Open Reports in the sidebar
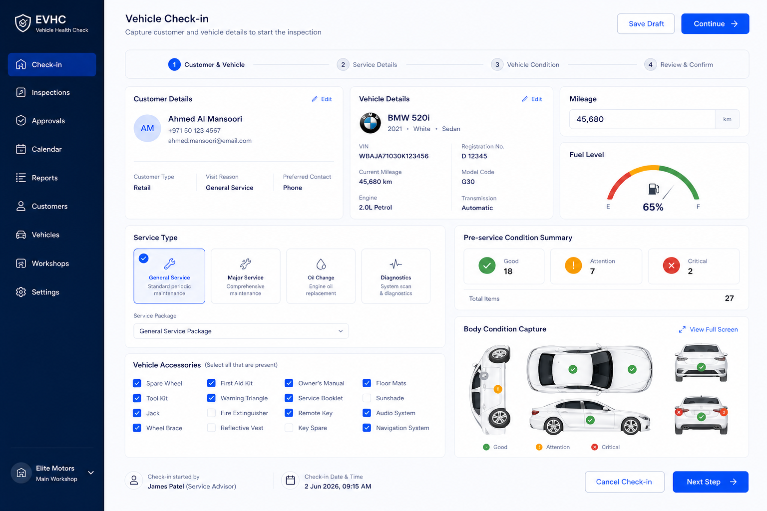Screen dimensions: 767x511 [52, 178]
